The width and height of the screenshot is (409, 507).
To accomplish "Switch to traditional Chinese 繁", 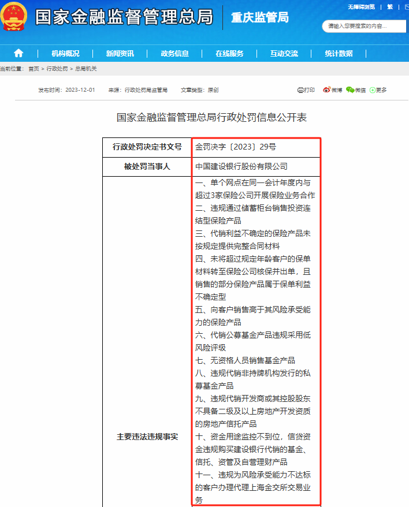I will pos(390,7).
